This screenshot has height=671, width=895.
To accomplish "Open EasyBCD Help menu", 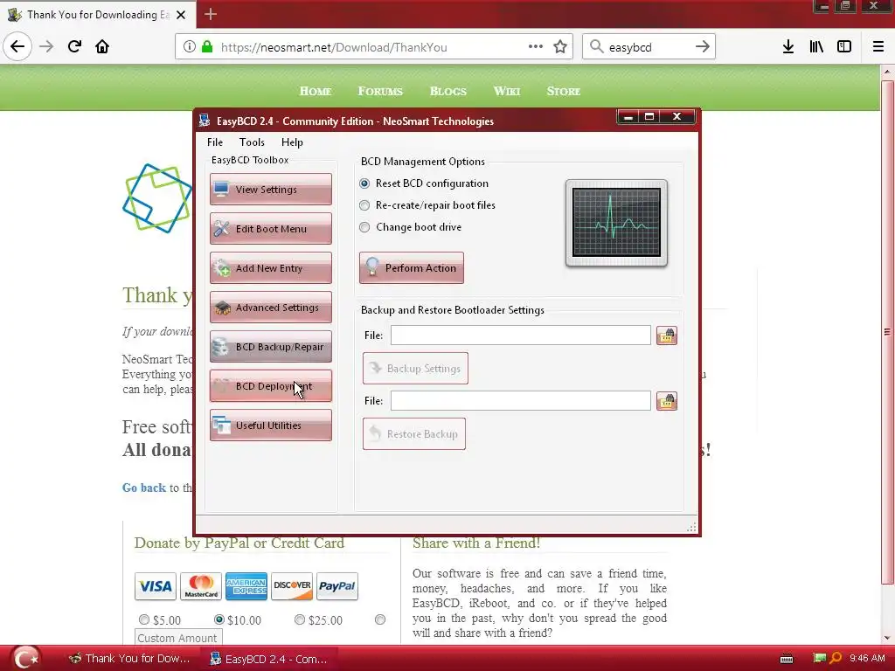I will (292, 142).
